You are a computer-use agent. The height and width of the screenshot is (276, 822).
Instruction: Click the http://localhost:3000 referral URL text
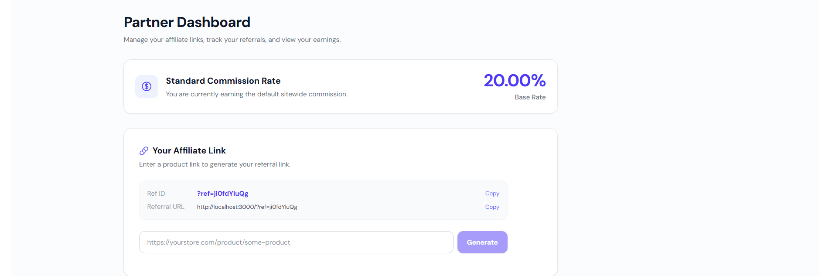(247, 207)
